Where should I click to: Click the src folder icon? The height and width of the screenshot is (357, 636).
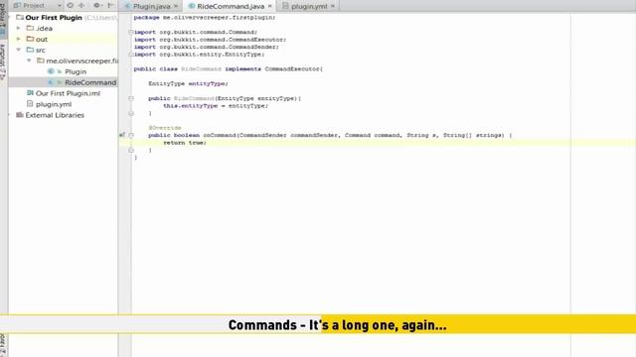coord(30,50)
